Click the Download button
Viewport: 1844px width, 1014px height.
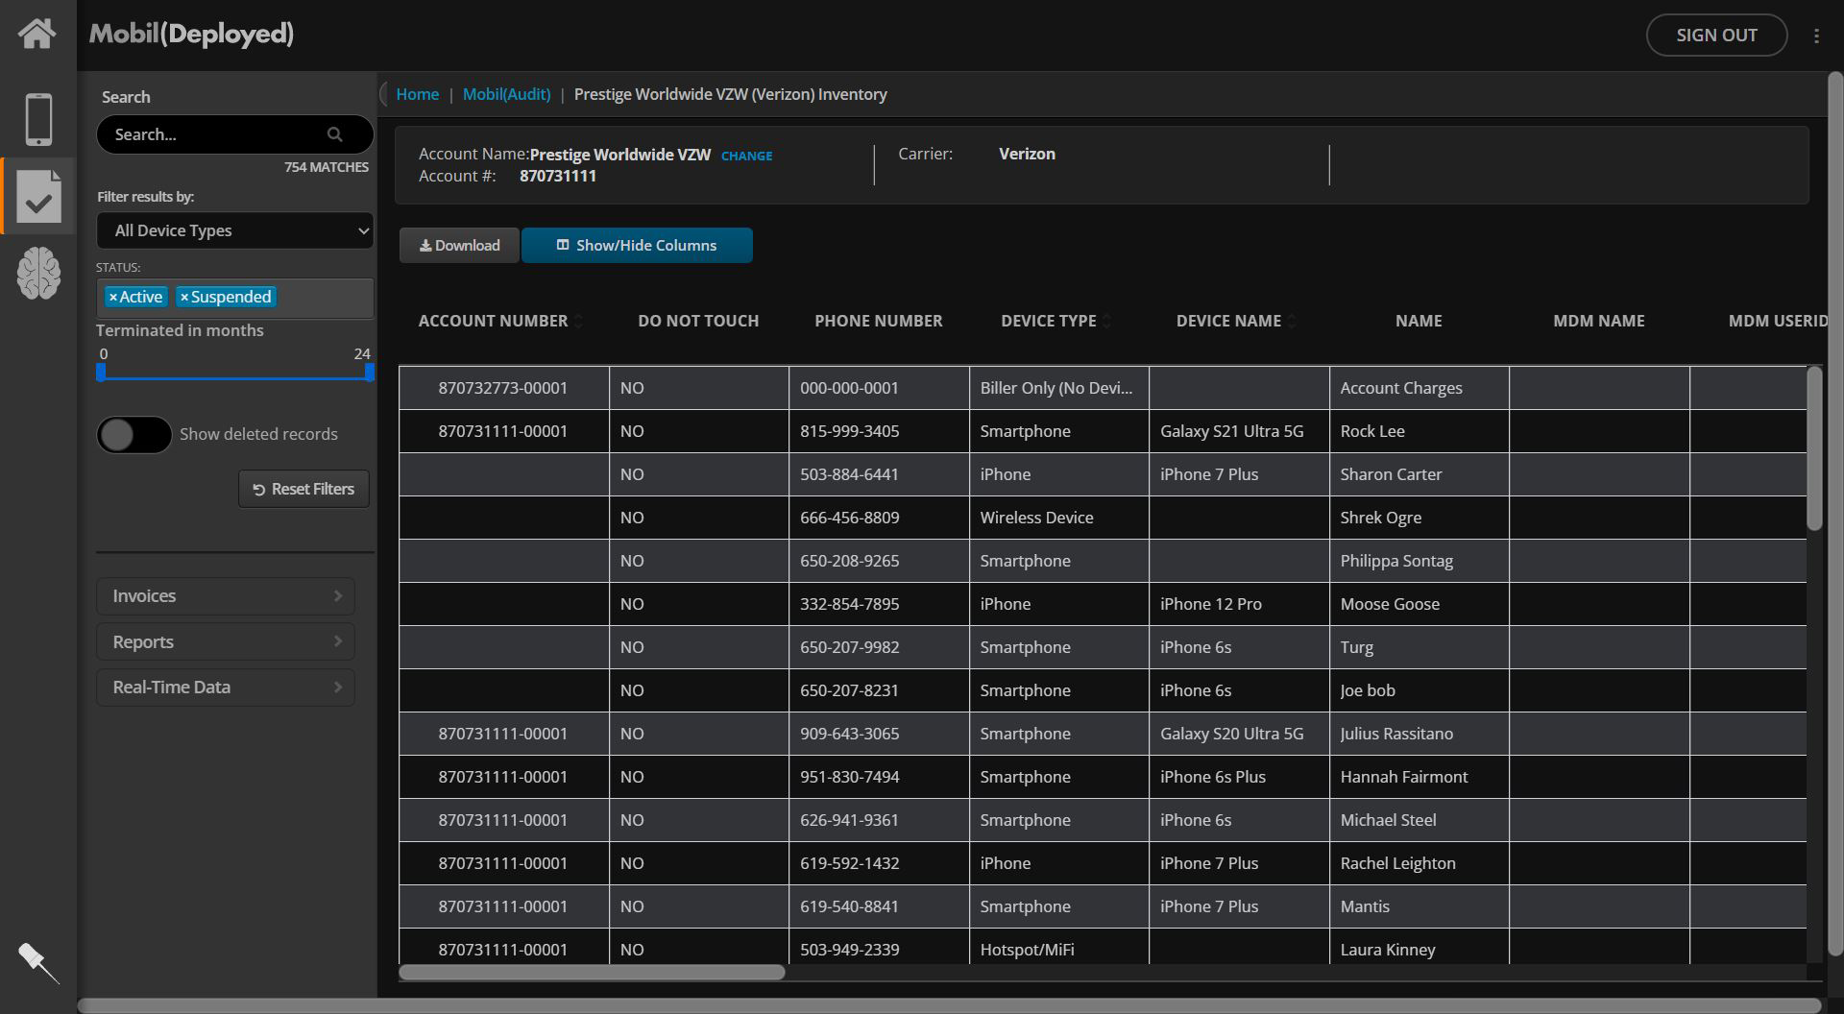point(459,246)
